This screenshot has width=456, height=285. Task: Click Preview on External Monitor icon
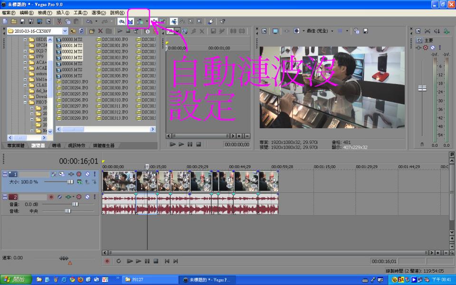coord(275,31)
